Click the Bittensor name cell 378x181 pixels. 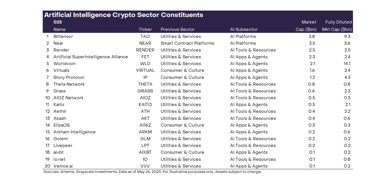click(63, 37)
